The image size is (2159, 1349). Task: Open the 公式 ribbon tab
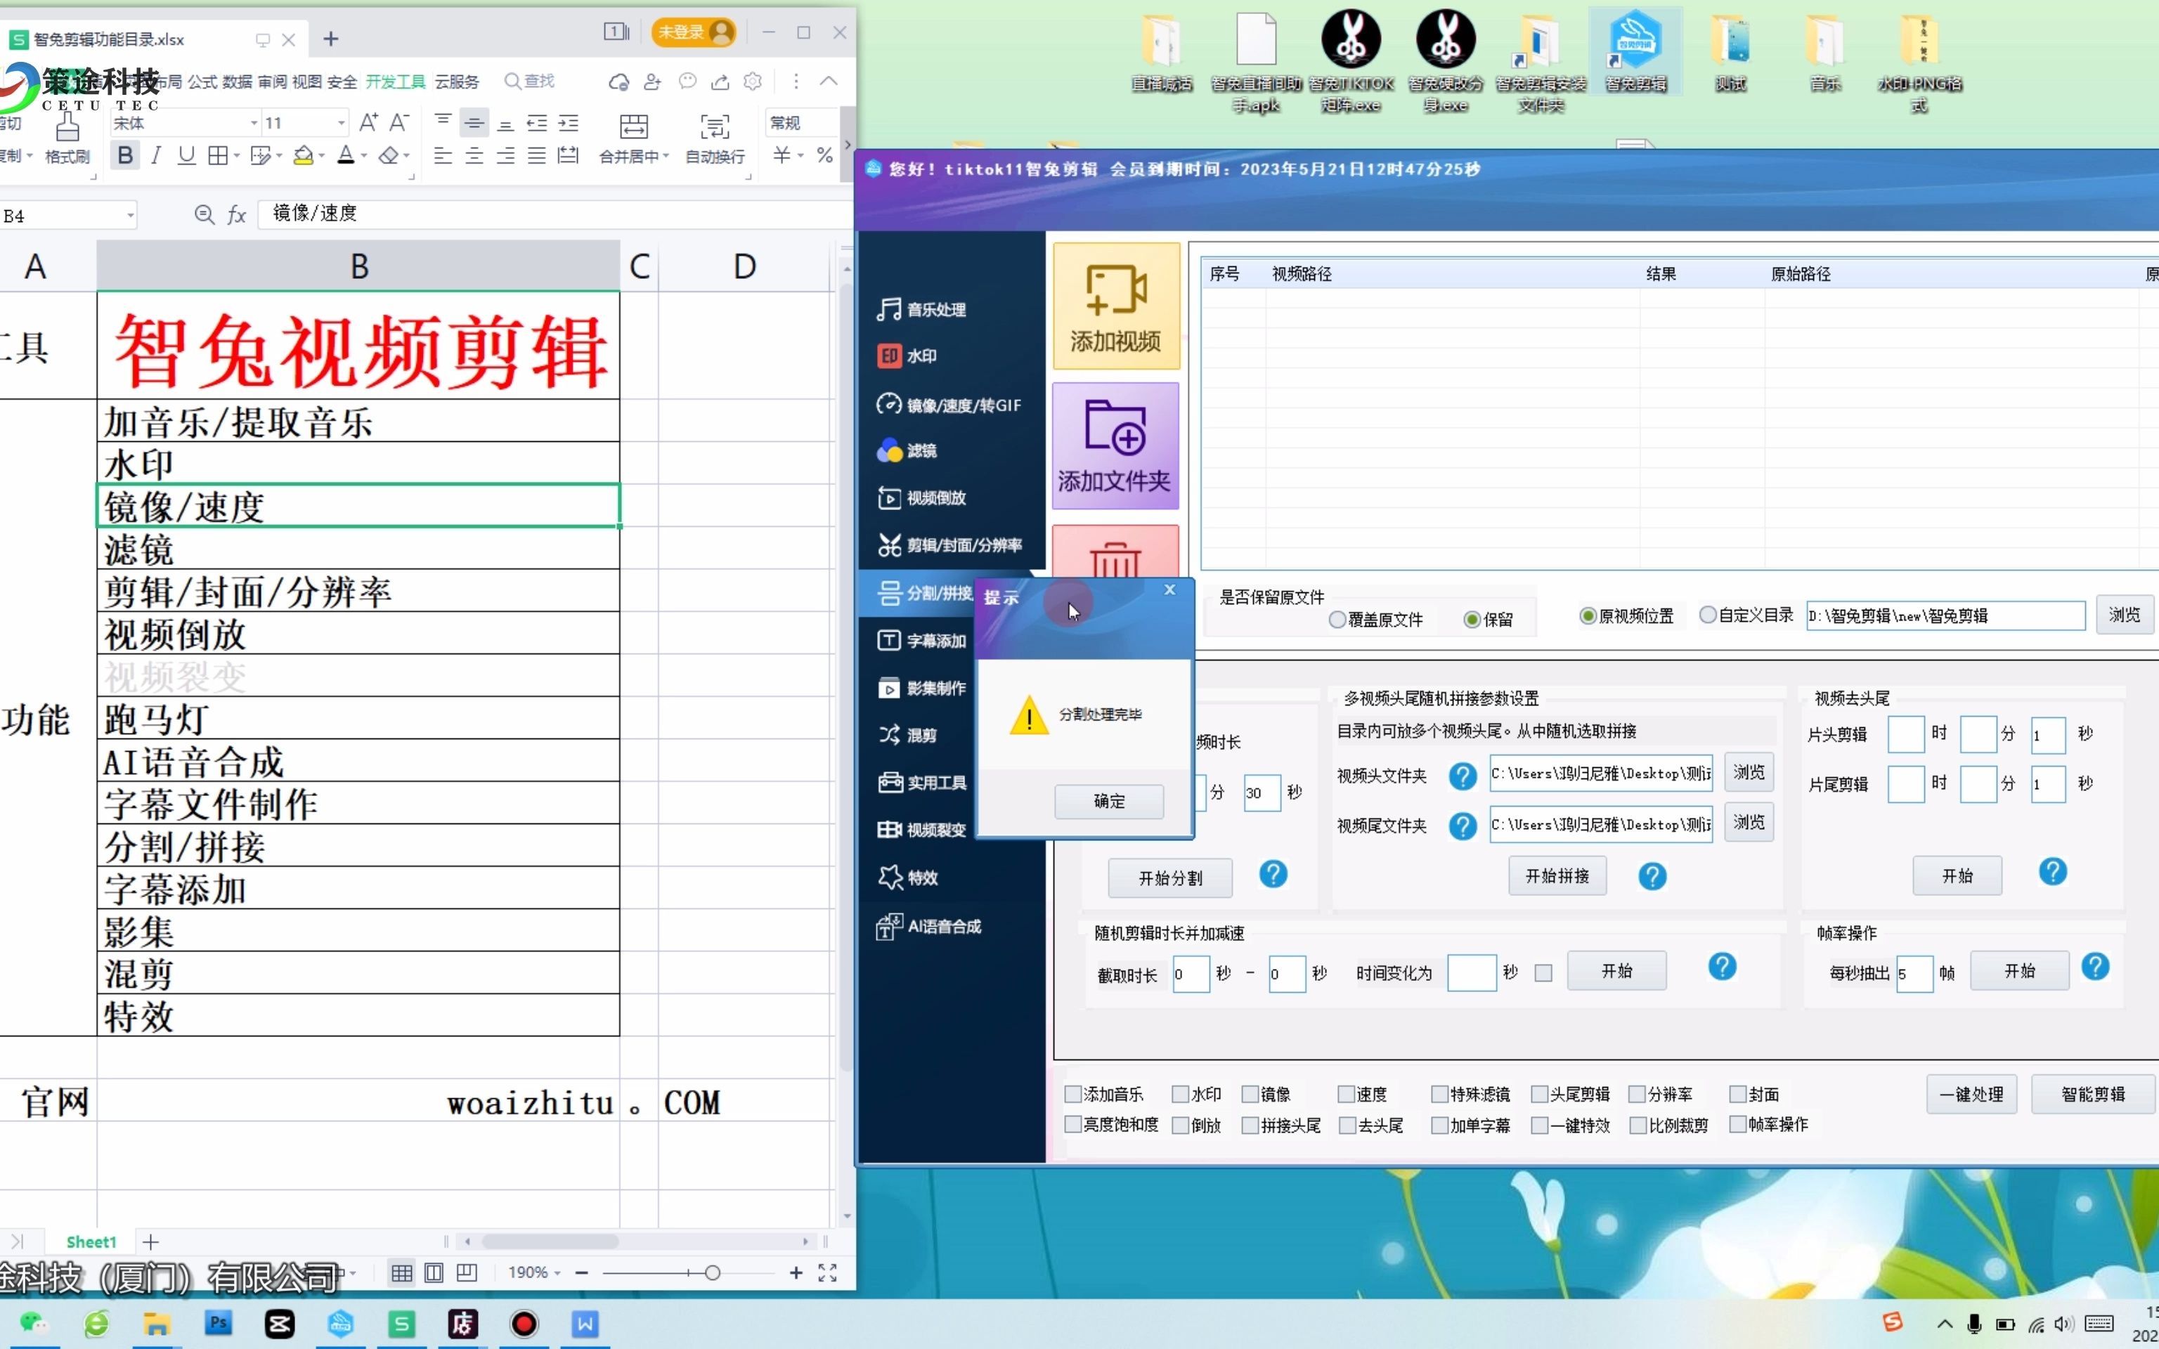pos(202,82)
